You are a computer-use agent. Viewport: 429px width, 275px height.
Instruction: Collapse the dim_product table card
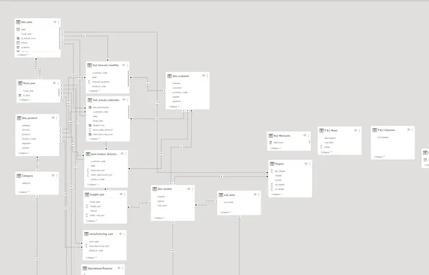coord(24,153)
